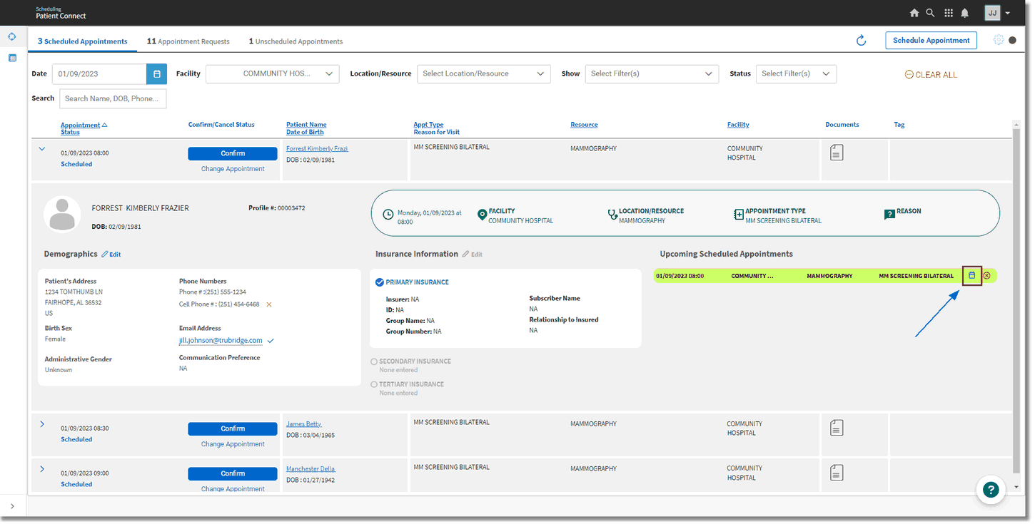This screenshot has height=524, width=1035.
Task: Select the sidebar calendar icon
Action: tap(12, 58)
